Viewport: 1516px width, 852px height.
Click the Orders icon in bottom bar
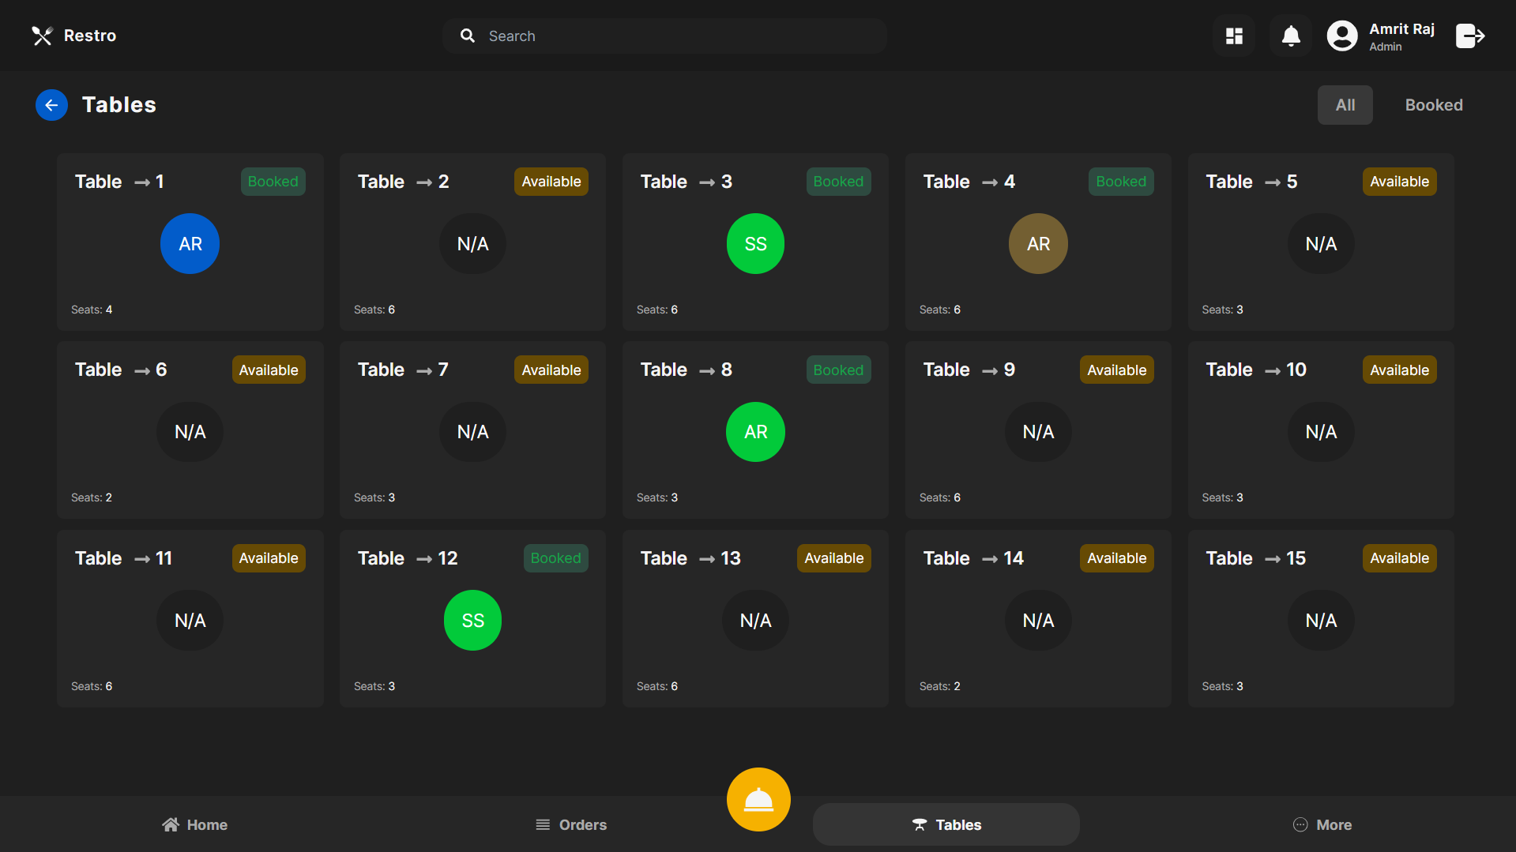click(542, 824)
